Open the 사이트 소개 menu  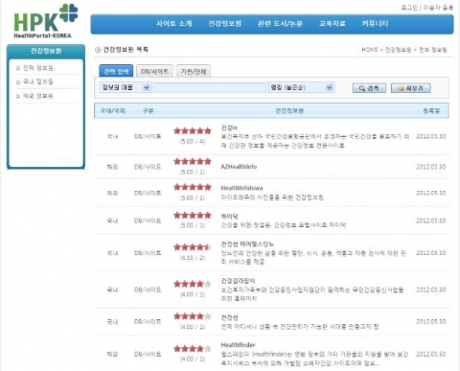[x=173, y=24]
